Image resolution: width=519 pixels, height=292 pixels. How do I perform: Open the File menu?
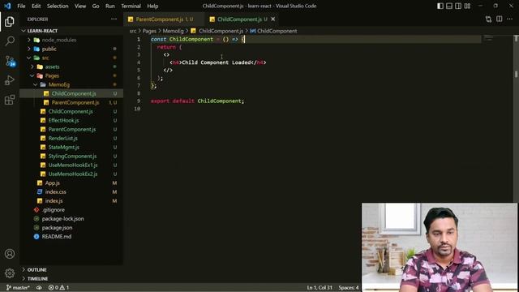click(x=21, y=6)
